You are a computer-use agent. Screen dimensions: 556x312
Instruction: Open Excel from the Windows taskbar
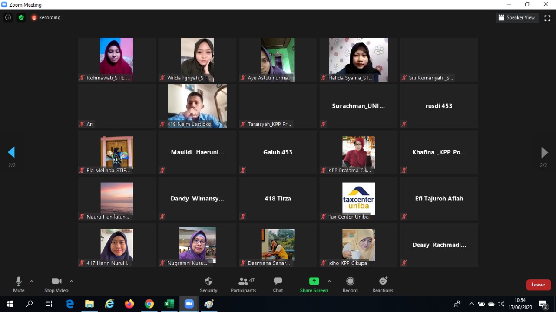coord(169,304)
